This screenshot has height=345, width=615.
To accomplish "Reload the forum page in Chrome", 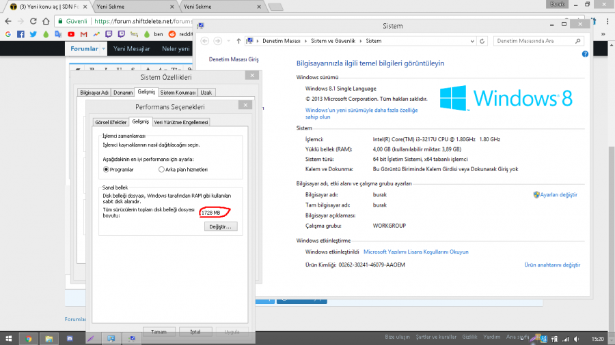I will (33, 21).
